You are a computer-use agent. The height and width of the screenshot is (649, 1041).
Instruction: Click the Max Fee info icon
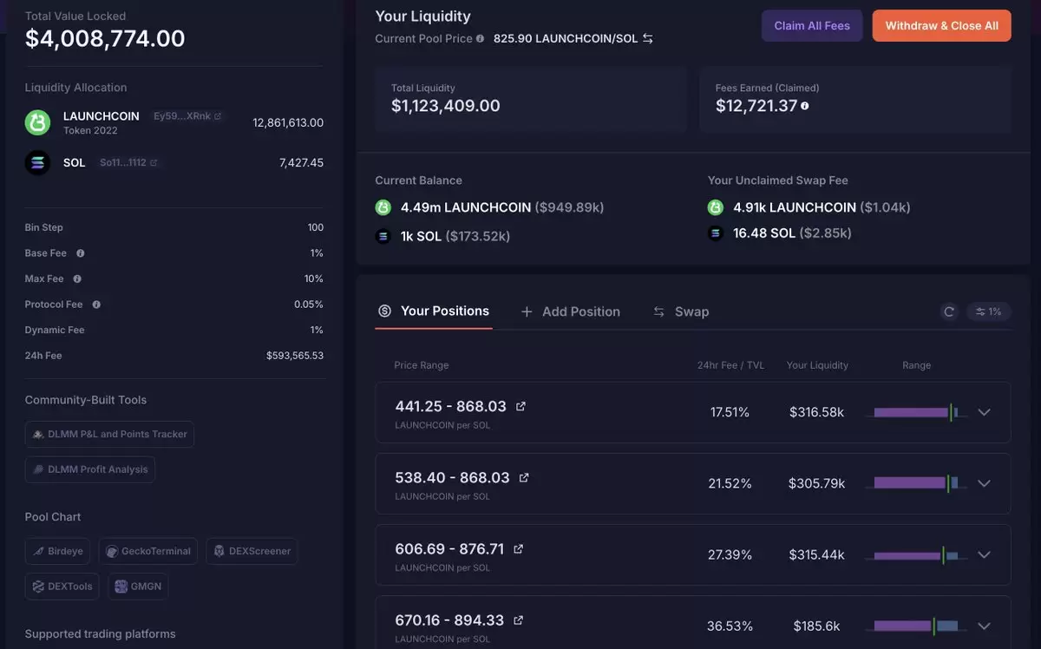click(x=77, y=279)
